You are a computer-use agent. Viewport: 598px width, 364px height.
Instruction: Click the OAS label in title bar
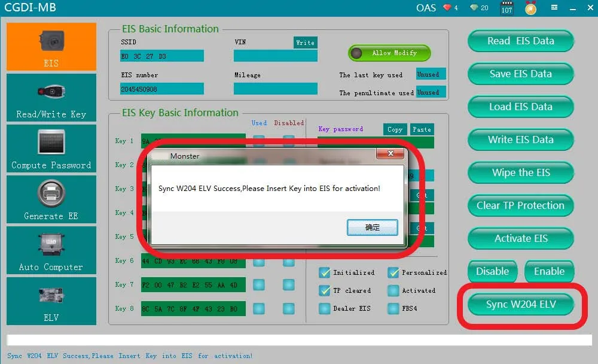[x=426, y=8]
